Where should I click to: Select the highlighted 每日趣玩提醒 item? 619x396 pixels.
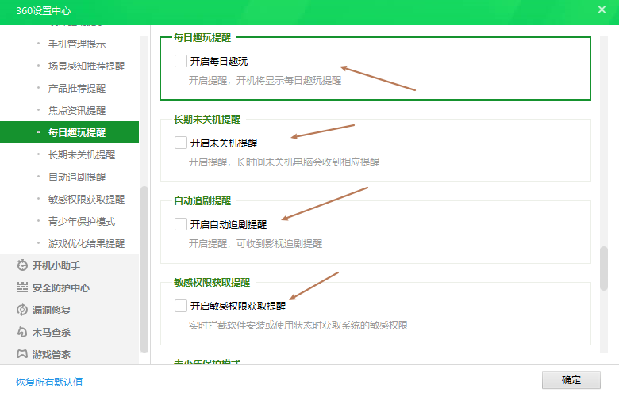(70, 132)
